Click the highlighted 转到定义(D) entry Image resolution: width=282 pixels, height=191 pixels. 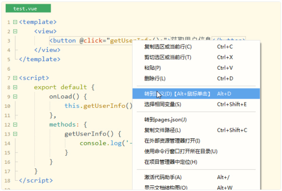coord(179,94)
